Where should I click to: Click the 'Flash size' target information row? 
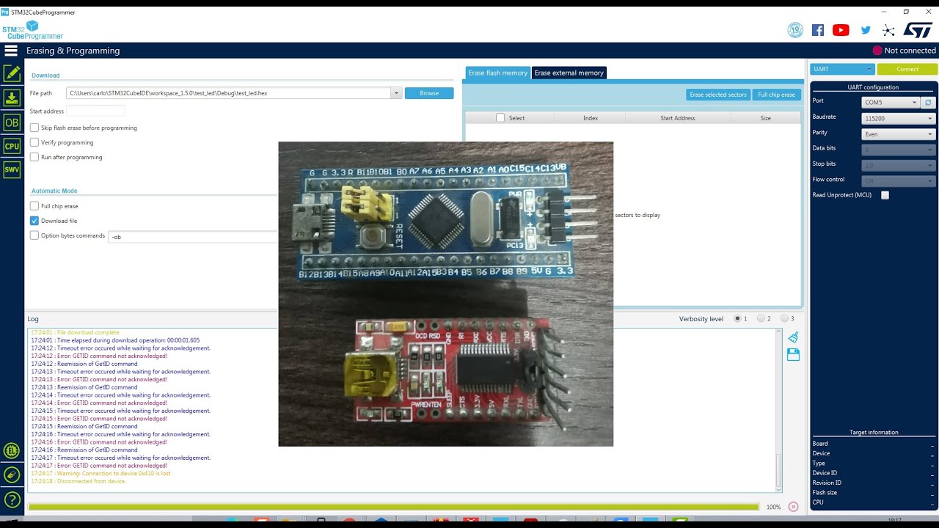[873, 493]
